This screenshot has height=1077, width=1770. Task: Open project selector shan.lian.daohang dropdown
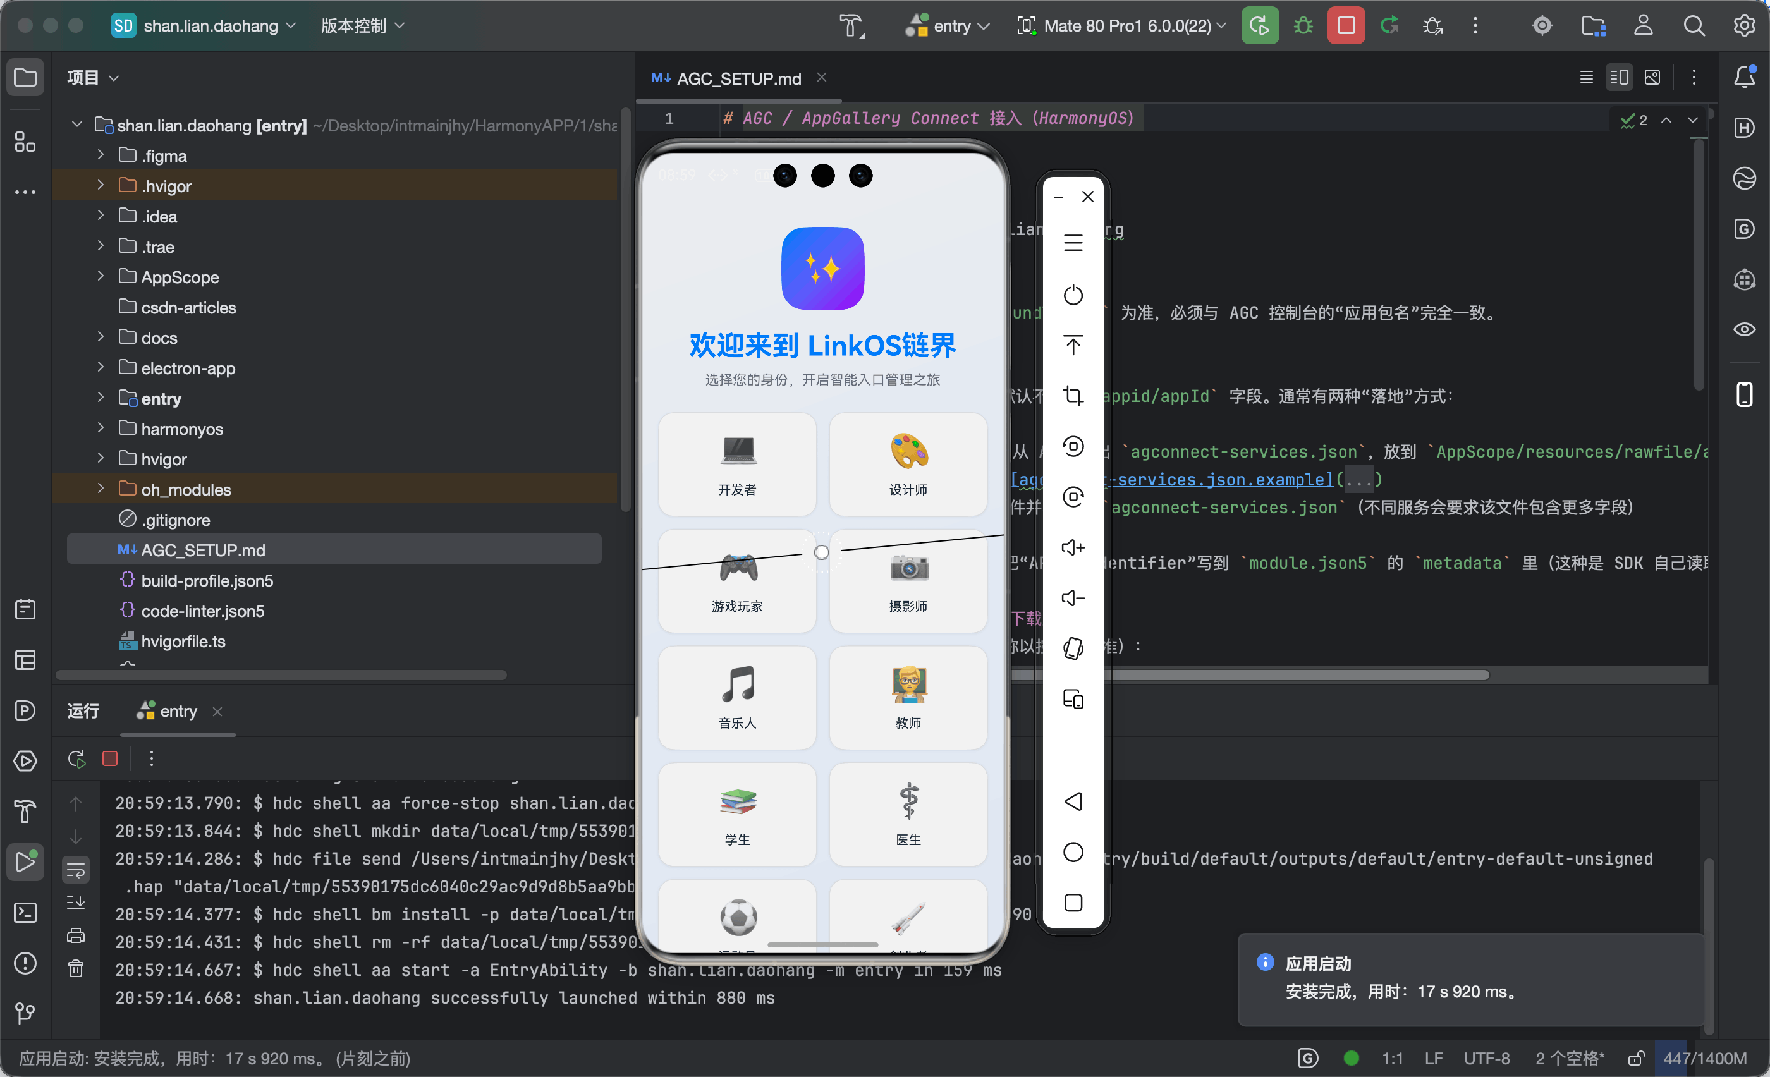pyautogui.click(x=204, y=26)
